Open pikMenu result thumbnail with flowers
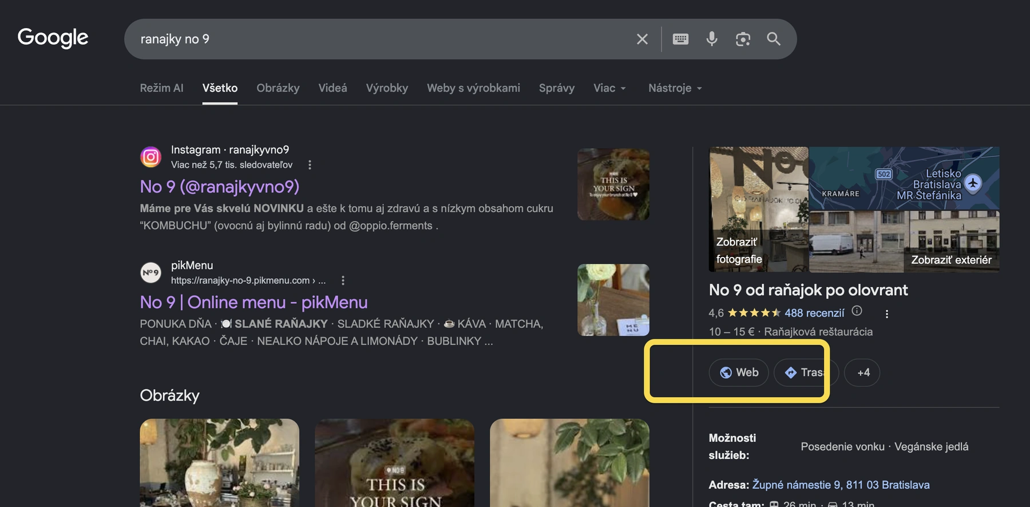 (613, 300)
